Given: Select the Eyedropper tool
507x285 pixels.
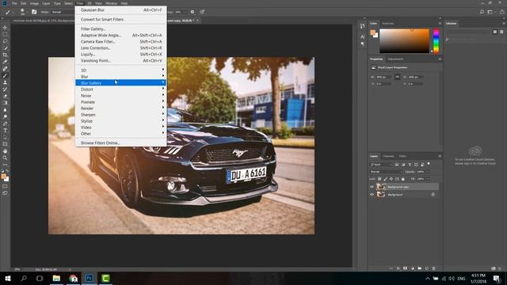Looking at the screenshot, I should click(5, 62).
